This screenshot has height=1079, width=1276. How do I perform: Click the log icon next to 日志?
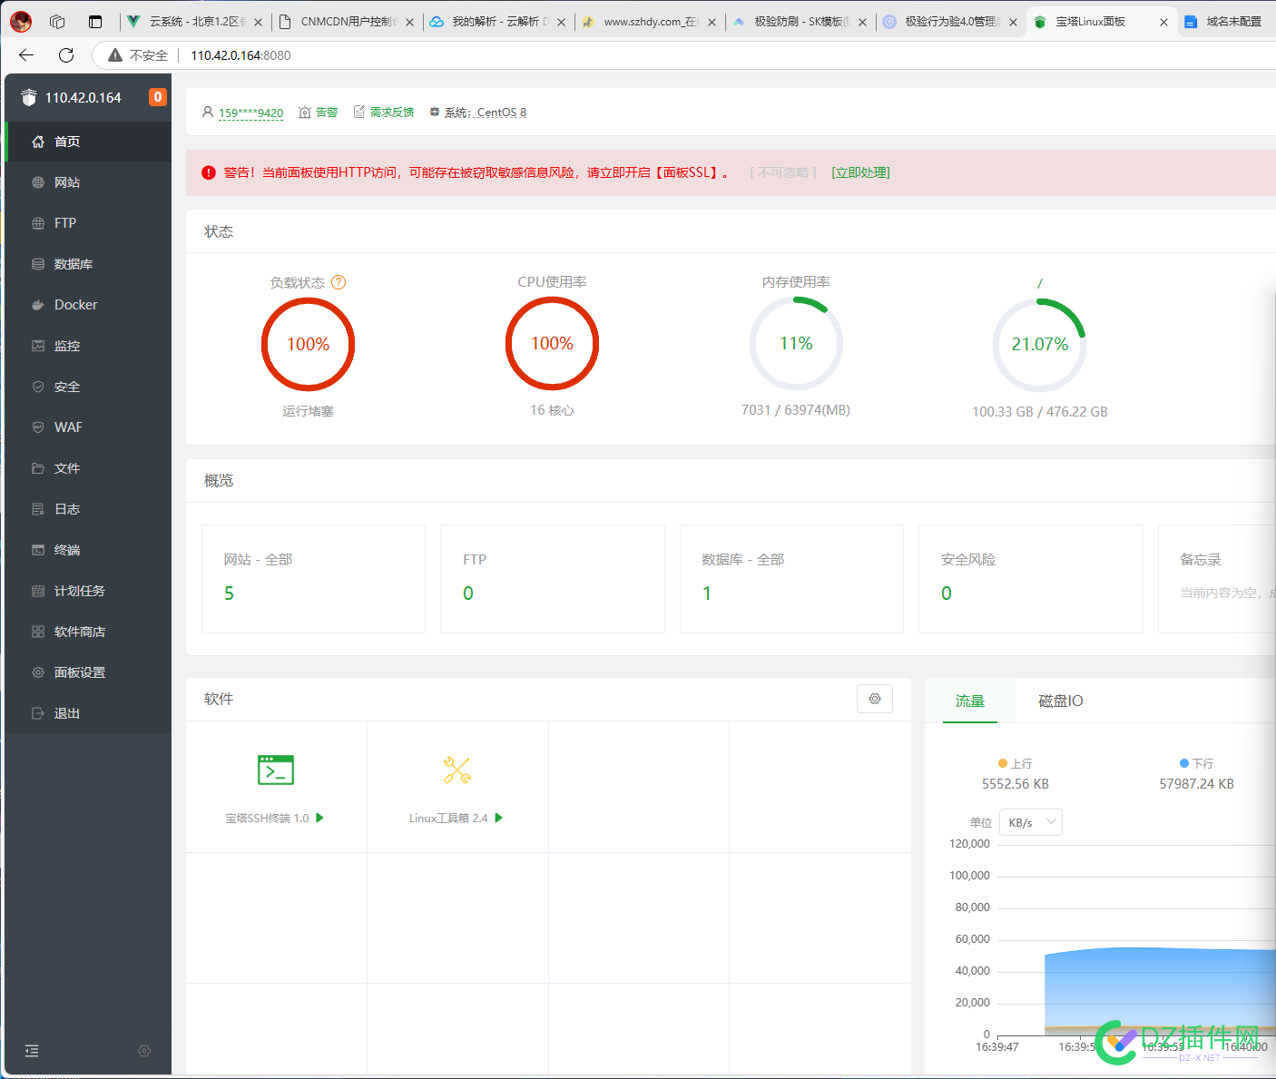(38, 509)
